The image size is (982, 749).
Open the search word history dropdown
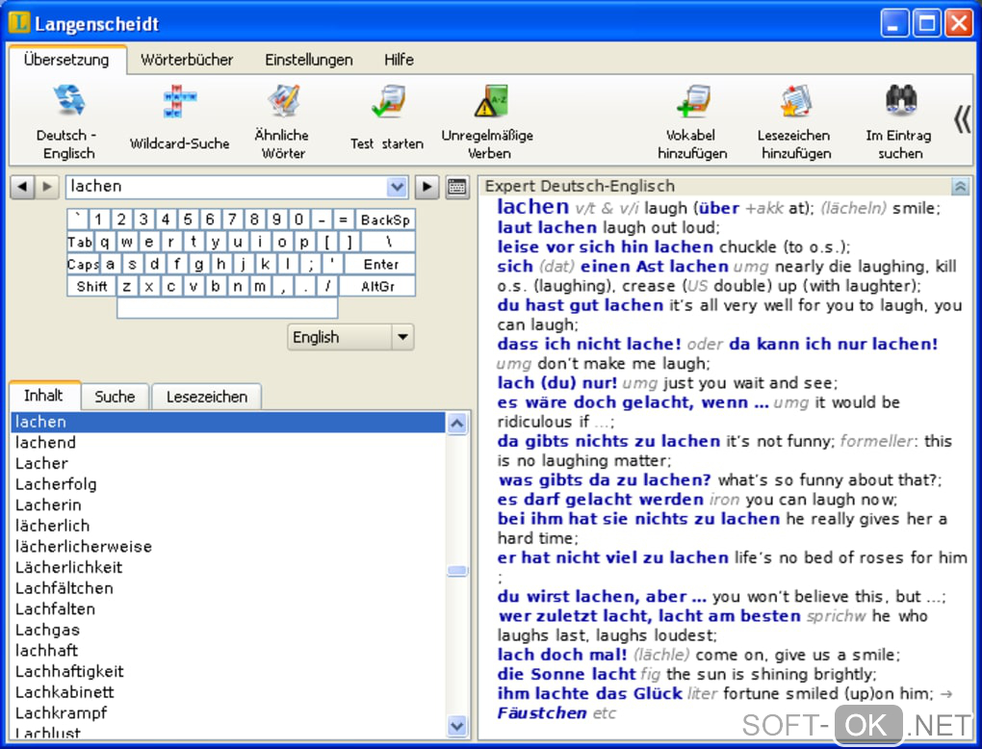click(x=397, y=187)
